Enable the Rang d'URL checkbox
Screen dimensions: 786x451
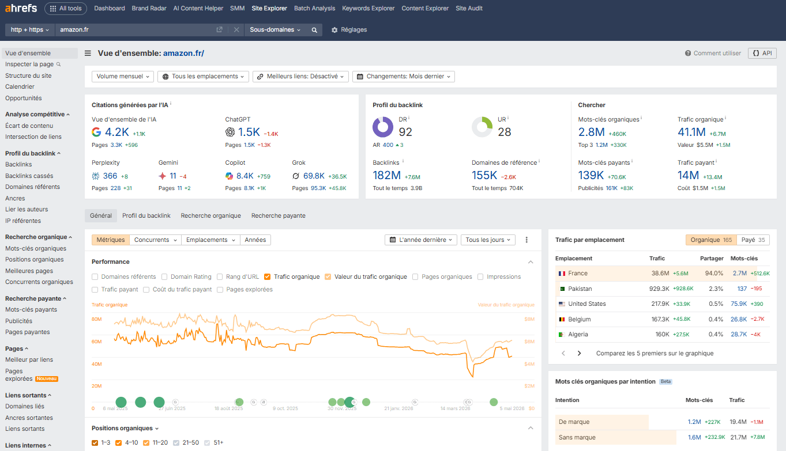(x=220, y=277)
